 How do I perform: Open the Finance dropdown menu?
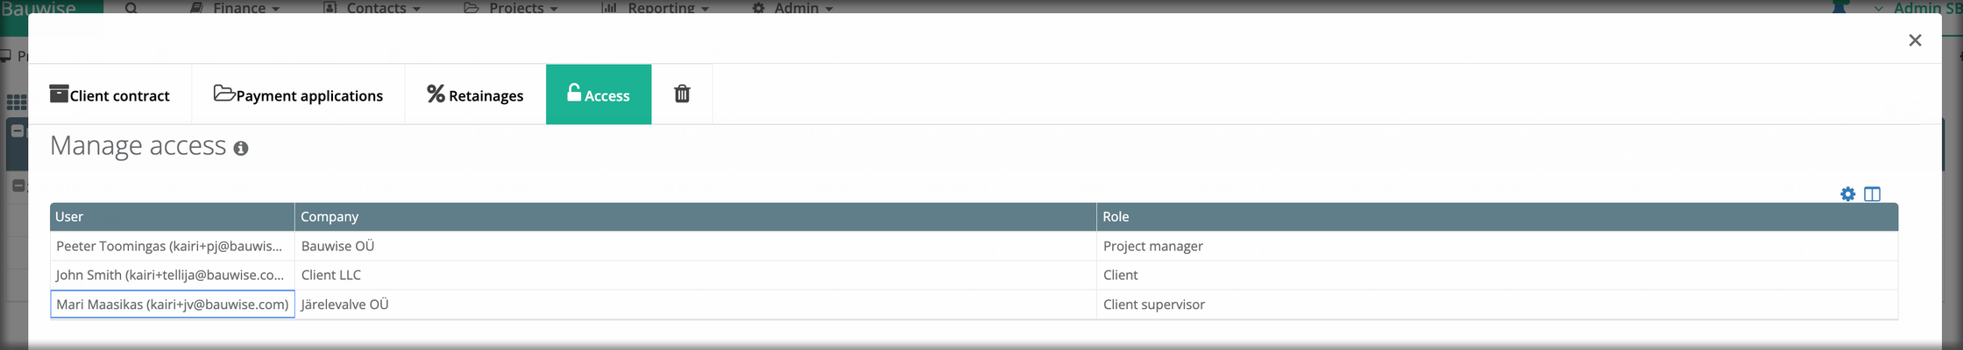[x=237, y=8]
